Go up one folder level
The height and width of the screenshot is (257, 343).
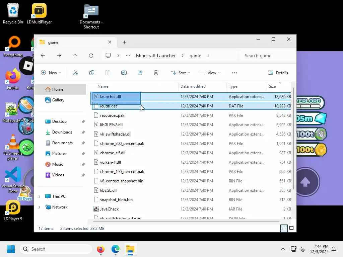(75, 56)
